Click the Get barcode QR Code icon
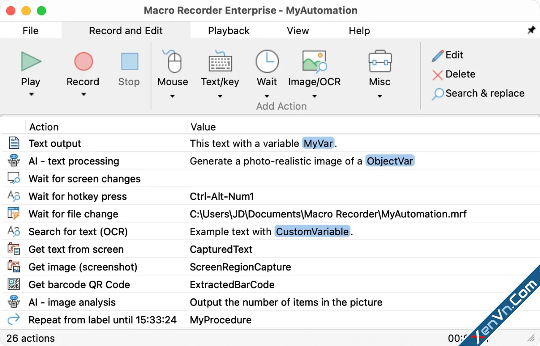This screenshot has height=346, width=540. 14,284
